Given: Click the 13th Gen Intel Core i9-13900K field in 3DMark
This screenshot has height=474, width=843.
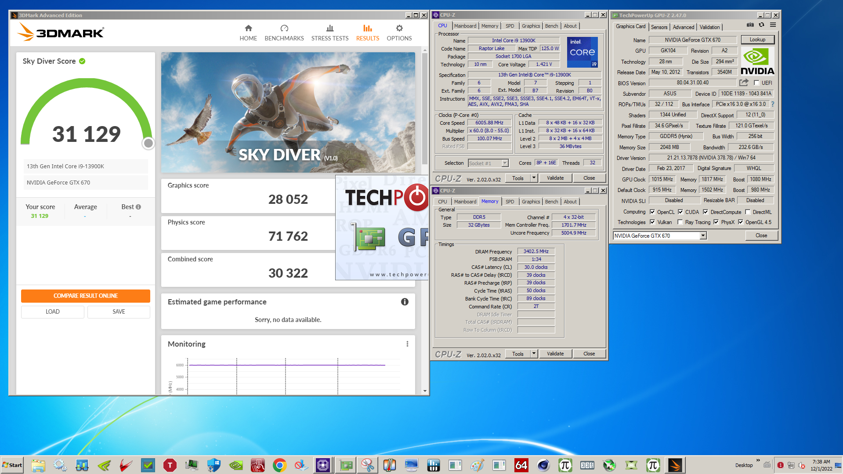Looking at the screenshot, I should tap(86, 166).
